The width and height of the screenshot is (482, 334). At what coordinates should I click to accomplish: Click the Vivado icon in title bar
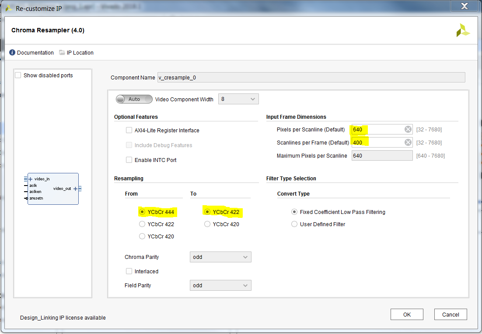pos(9,8)
